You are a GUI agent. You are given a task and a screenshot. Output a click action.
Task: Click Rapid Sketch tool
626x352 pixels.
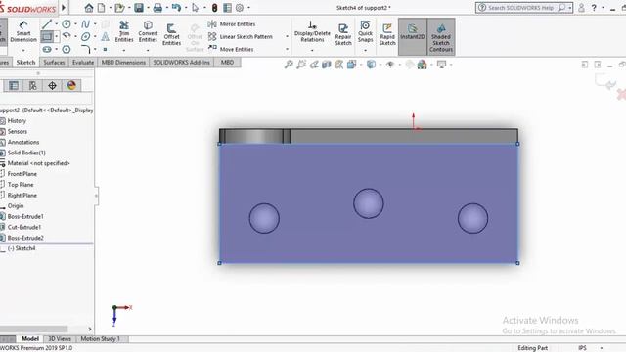coord(387,35)
